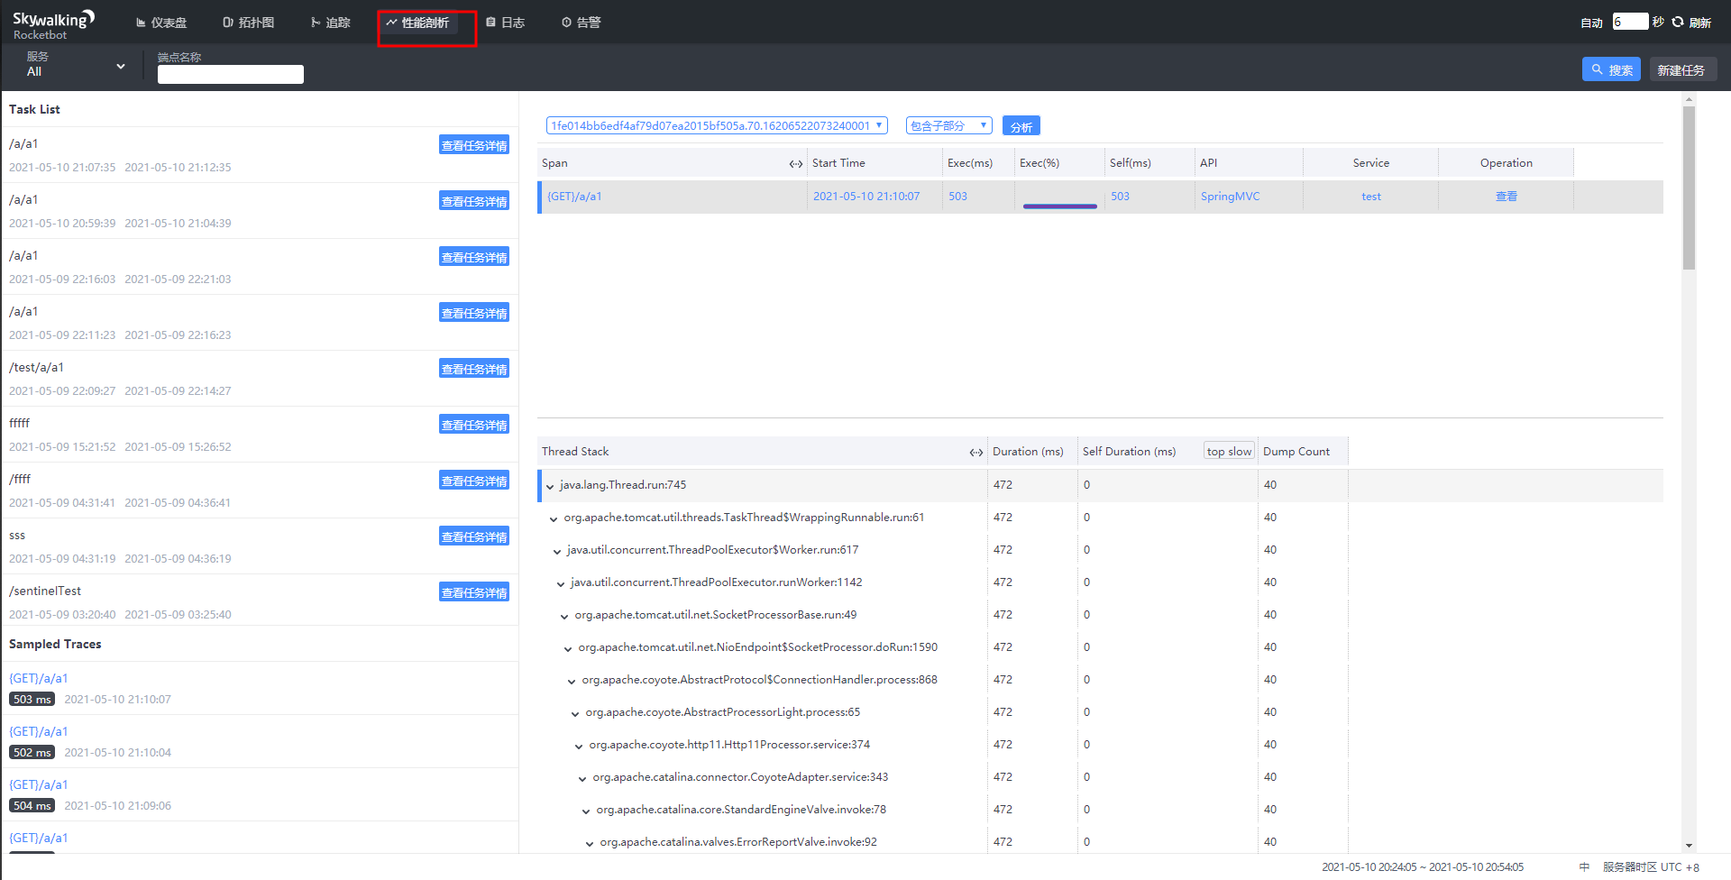
Task: Click the 端点名称 endpoint name input field
Action: click(x=231, y=74)
